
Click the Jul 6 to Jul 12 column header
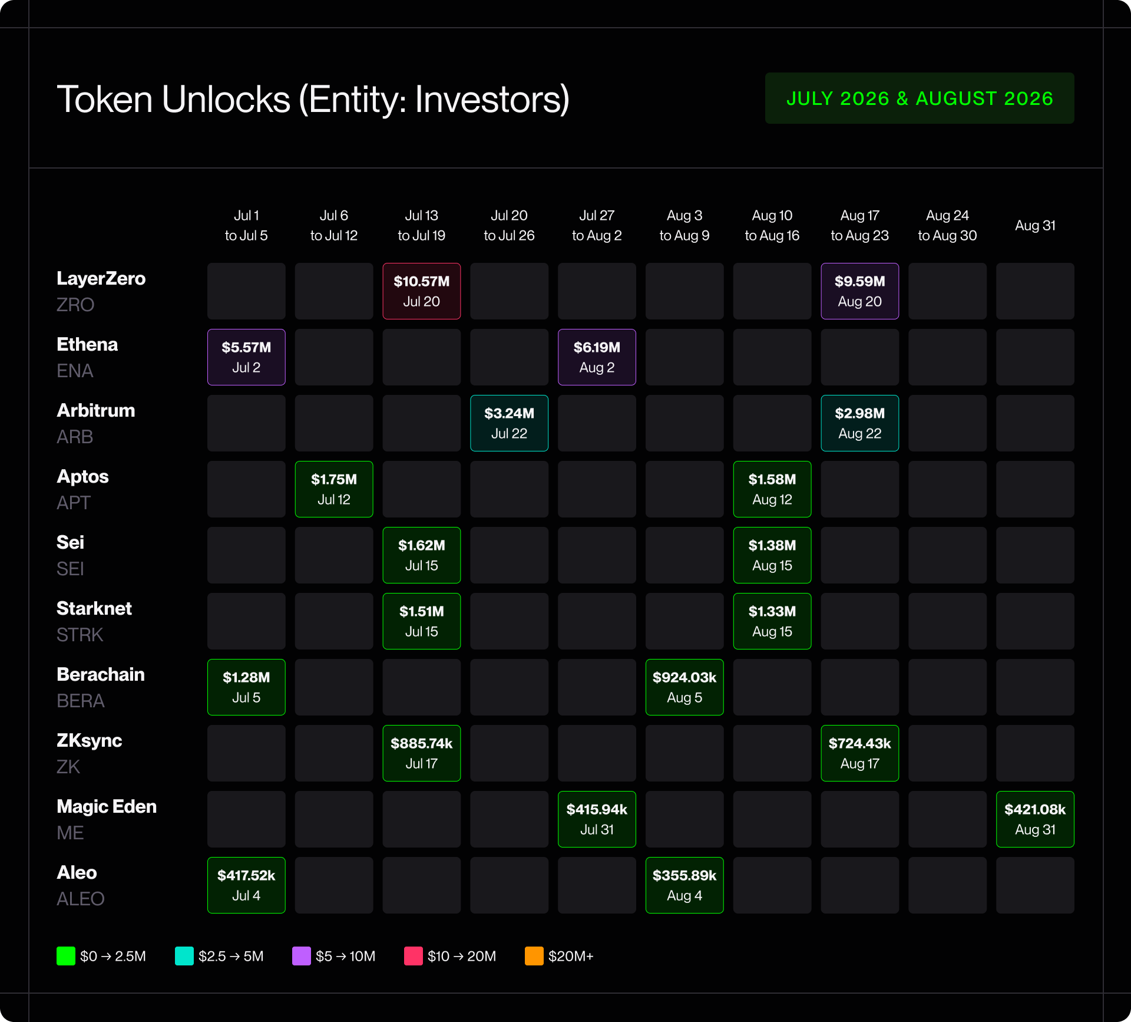[334, 225]
